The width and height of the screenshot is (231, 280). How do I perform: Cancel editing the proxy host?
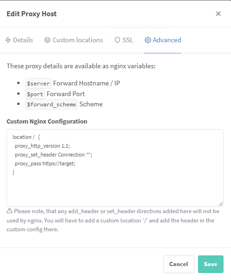pyautogui.click(x=179, y=264)
